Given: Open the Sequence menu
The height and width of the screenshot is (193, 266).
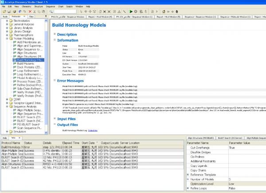Looking at the screenshot, I should point(51,7).
